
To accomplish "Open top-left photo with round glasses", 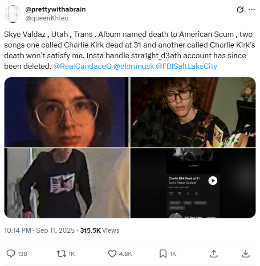I will [x=67, y=112].
